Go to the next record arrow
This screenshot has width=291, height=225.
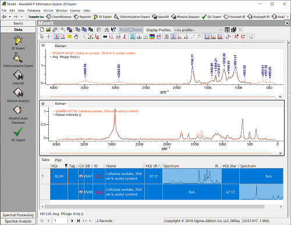pyautogui.click(x=72, y=221)
